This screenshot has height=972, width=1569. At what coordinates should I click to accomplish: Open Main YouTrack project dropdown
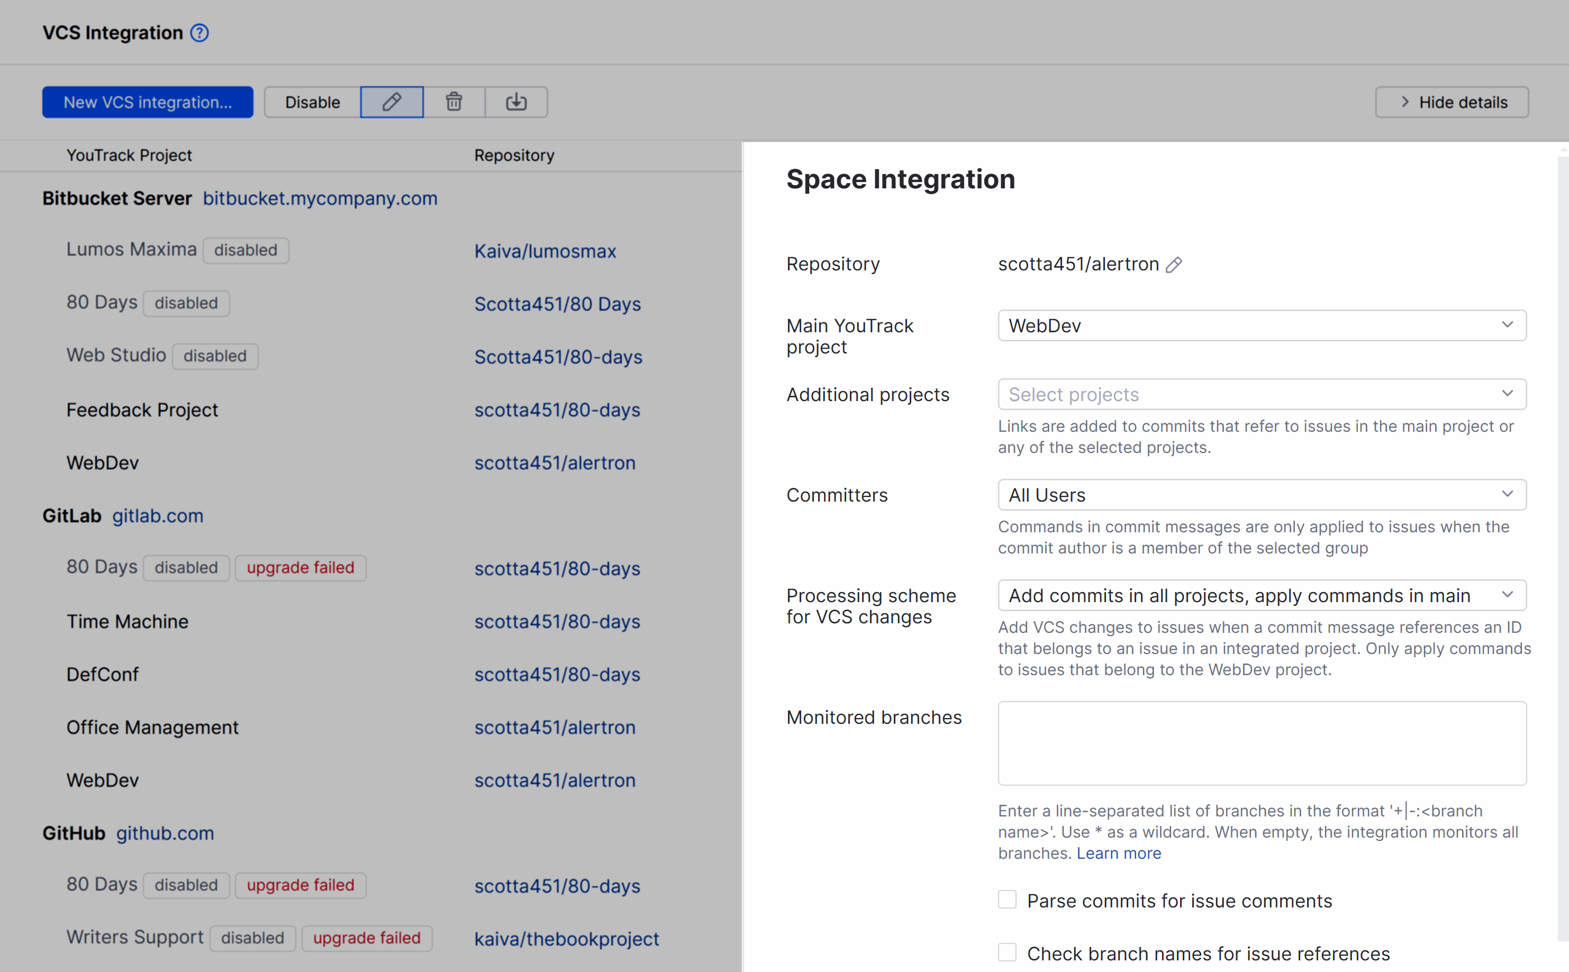(1261, 325)
